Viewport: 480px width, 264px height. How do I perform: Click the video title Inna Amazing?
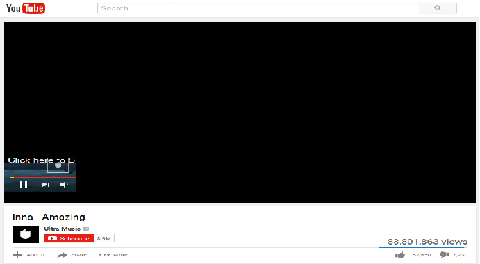(x=49, y=217)
